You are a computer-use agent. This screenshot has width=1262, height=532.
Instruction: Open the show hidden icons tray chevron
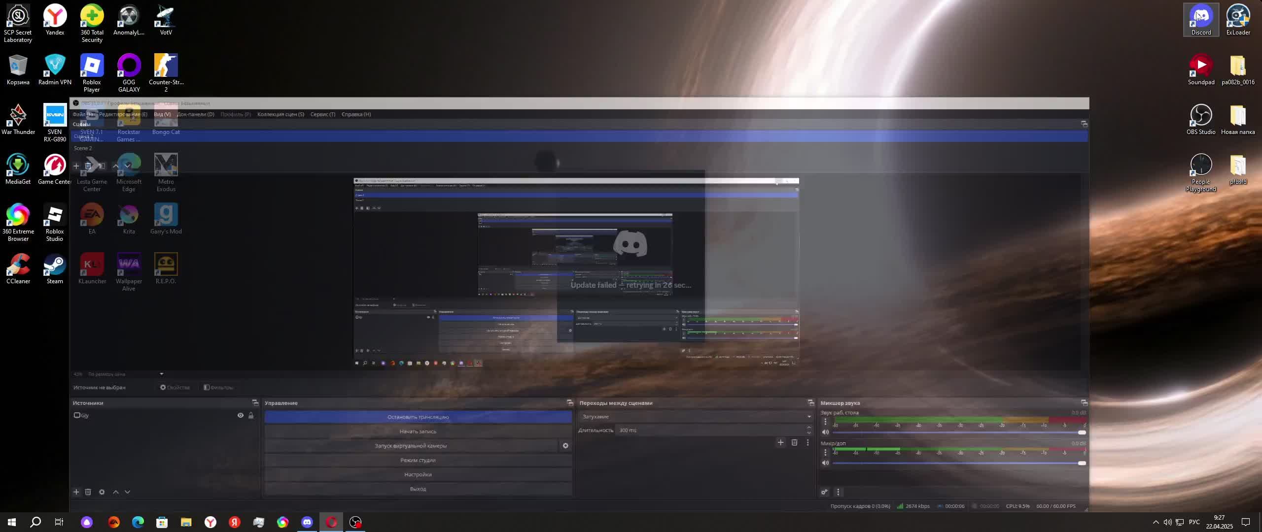point(1156,522)
